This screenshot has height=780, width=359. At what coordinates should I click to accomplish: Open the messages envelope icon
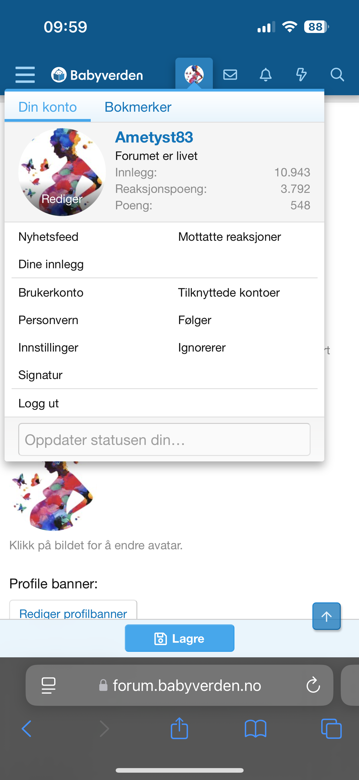[x=230, y=75]
